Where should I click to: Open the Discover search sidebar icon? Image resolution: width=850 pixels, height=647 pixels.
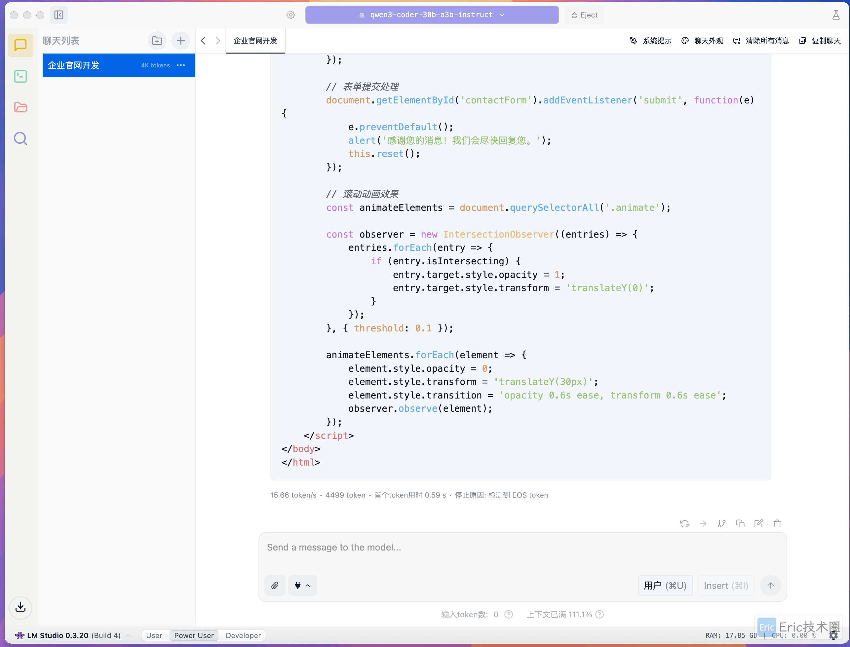20,138
